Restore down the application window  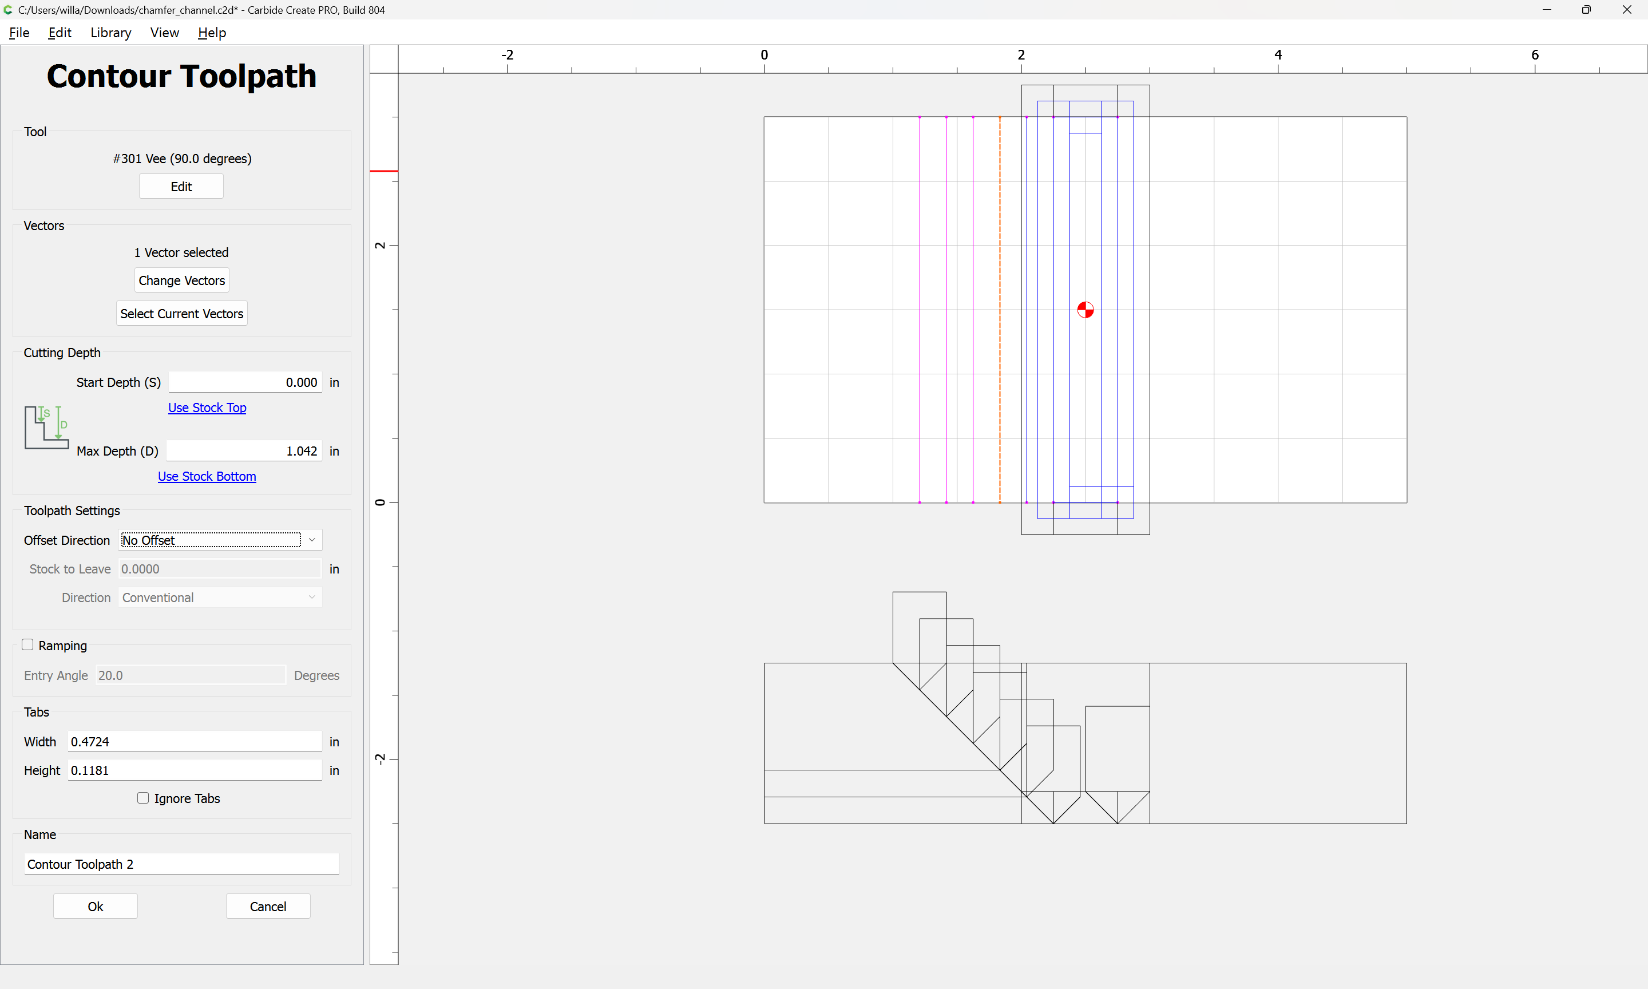(1586, 10)
